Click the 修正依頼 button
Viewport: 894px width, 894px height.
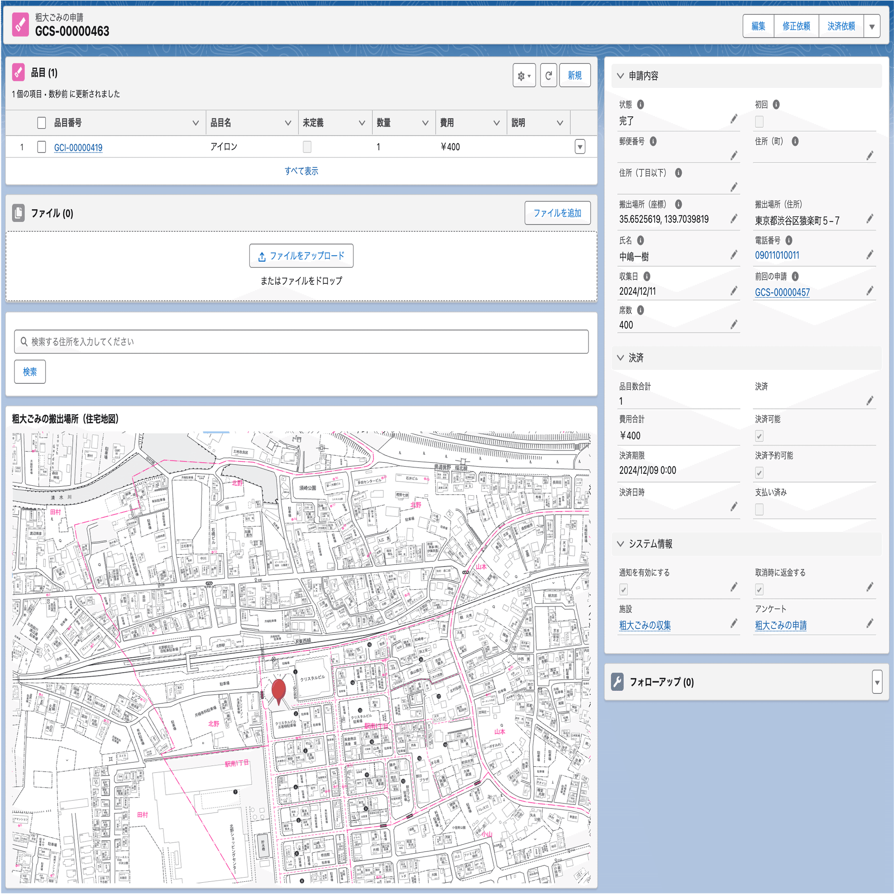pos(796,26)
